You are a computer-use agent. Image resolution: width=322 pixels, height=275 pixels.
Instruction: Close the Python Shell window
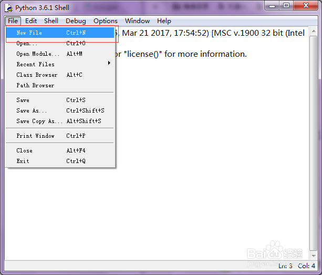click(x=306, y=6)
